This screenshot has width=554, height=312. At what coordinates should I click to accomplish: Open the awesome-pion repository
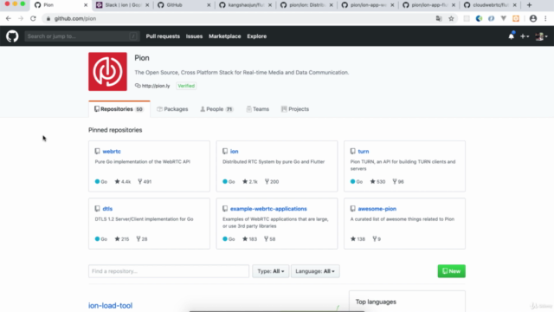pyautogui.click(x=377, y=209)
